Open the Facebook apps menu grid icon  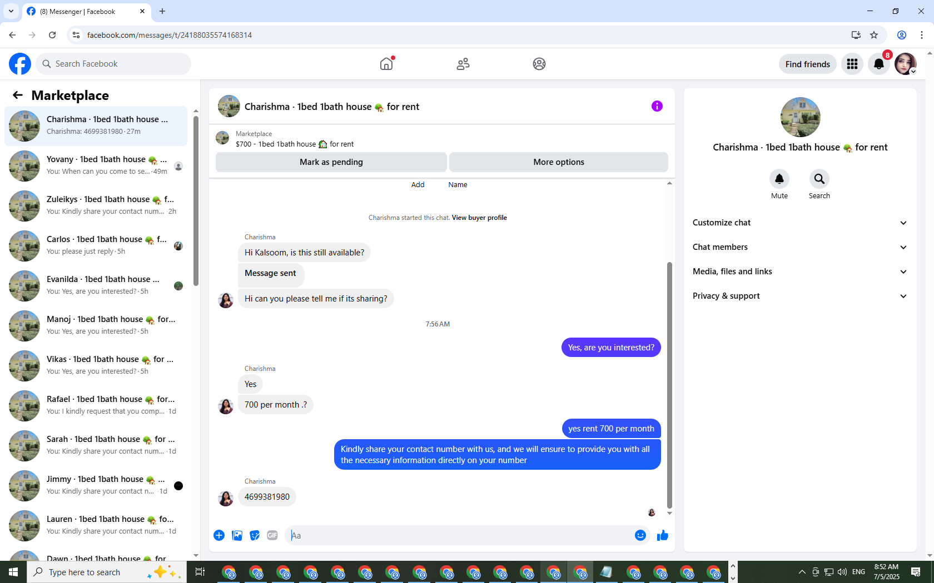pyautogui.click(x=852, y=64)
